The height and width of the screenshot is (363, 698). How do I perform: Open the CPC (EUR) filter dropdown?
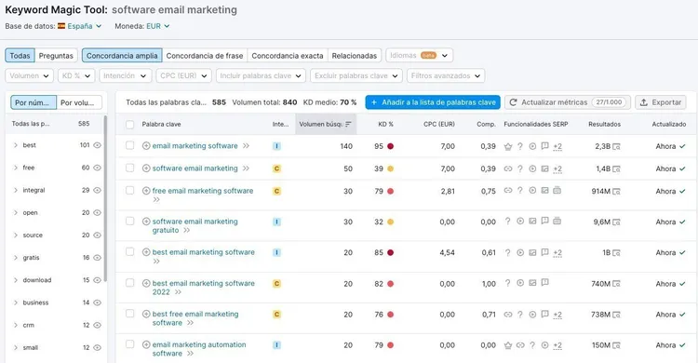(183, 75)
